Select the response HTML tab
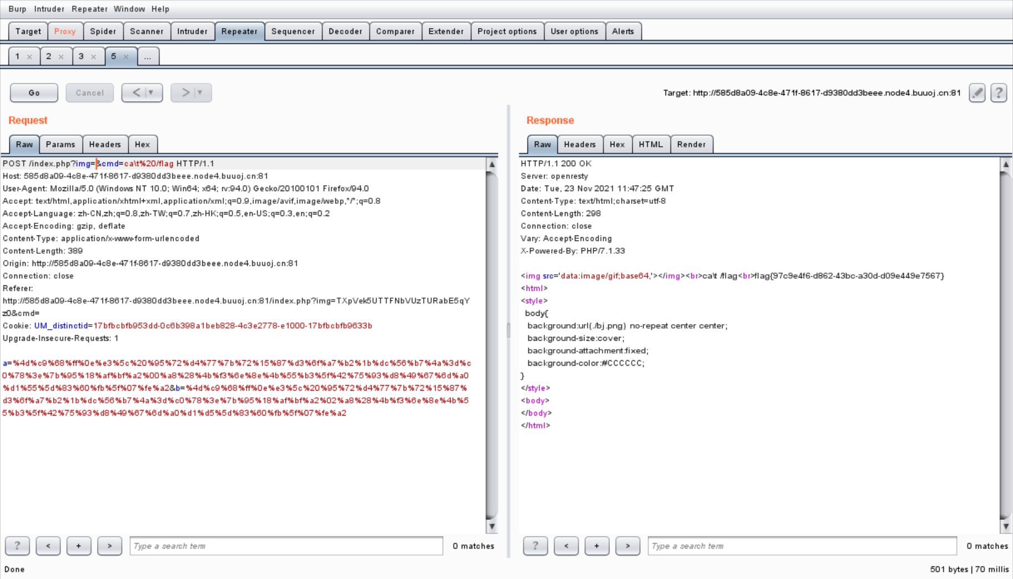 tap(651, 144)
